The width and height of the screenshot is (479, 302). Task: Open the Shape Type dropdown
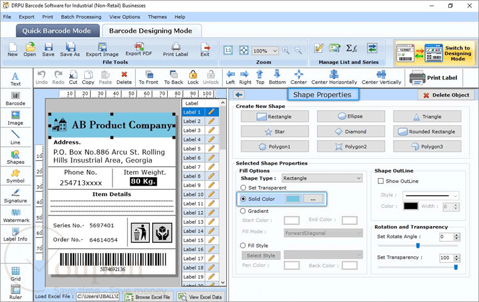tap(322, 178)
